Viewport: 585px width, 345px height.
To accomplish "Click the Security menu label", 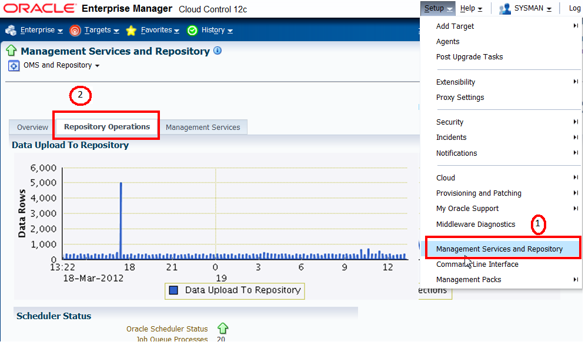I will coord(450,122).
